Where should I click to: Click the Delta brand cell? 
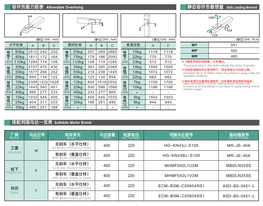tap(14, 191)
